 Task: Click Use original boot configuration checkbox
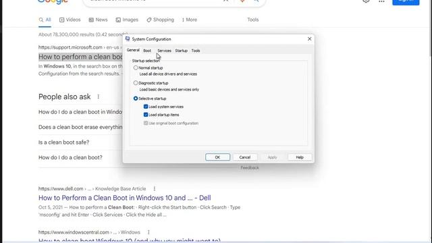click(146, 123)
